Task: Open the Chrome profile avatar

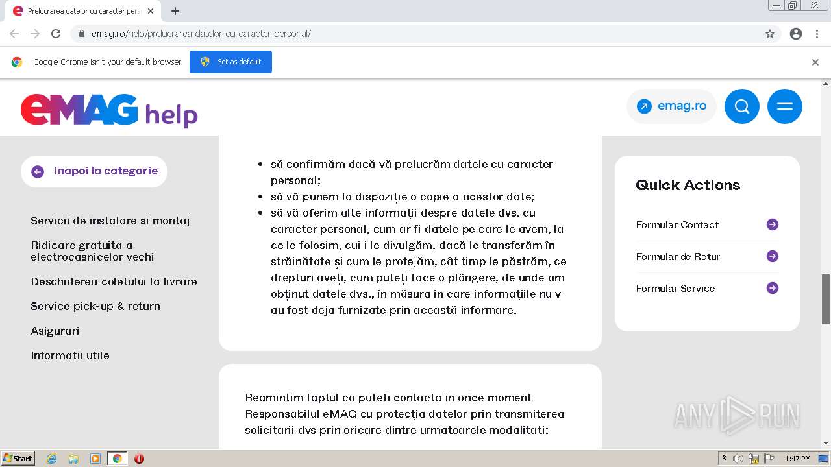Action: 796,34
